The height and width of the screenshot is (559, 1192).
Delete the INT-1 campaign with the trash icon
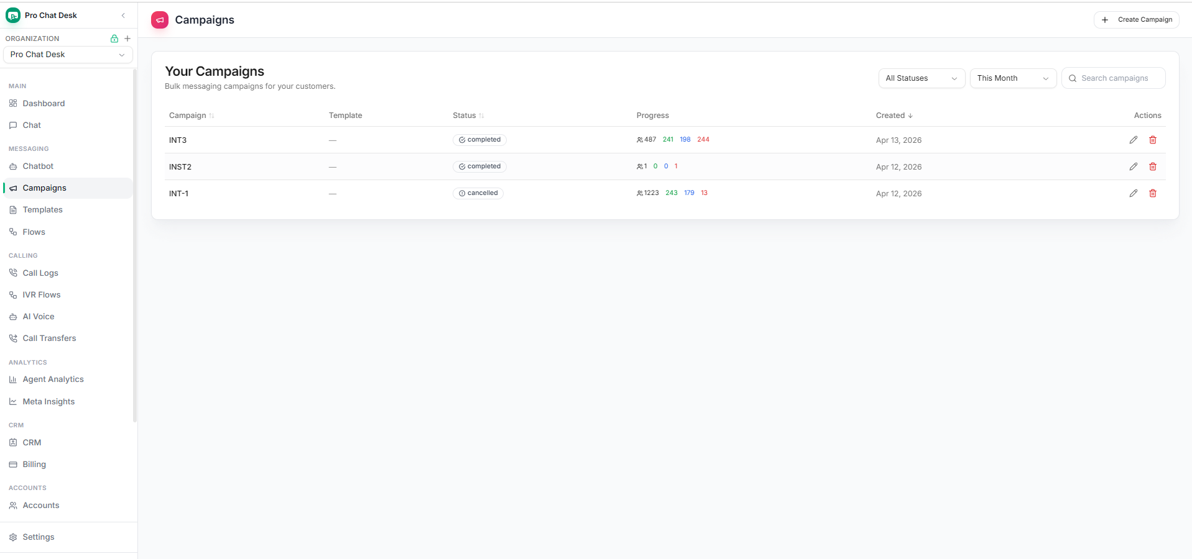1153,193
